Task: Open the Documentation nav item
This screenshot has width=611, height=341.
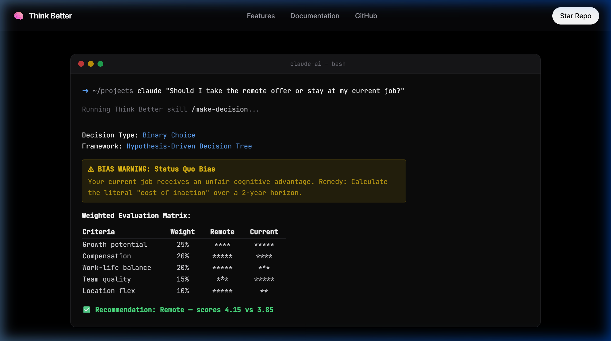Action: coord(315,16)
